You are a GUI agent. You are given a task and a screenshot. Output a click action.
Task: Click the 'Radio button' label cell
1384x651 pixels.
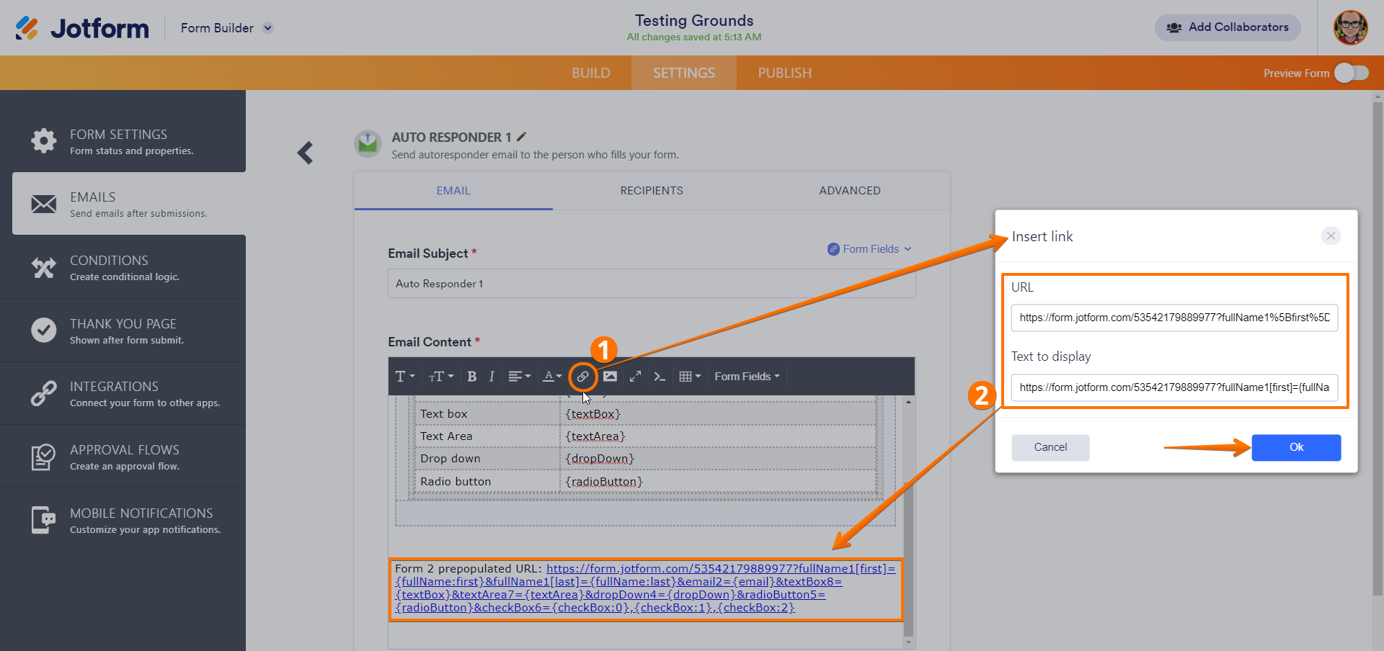[x=487, y=482]
